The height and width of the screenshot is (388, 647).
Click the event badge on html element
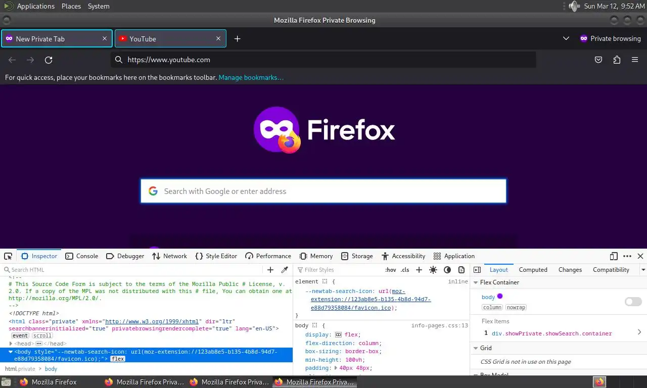(20, 335)
